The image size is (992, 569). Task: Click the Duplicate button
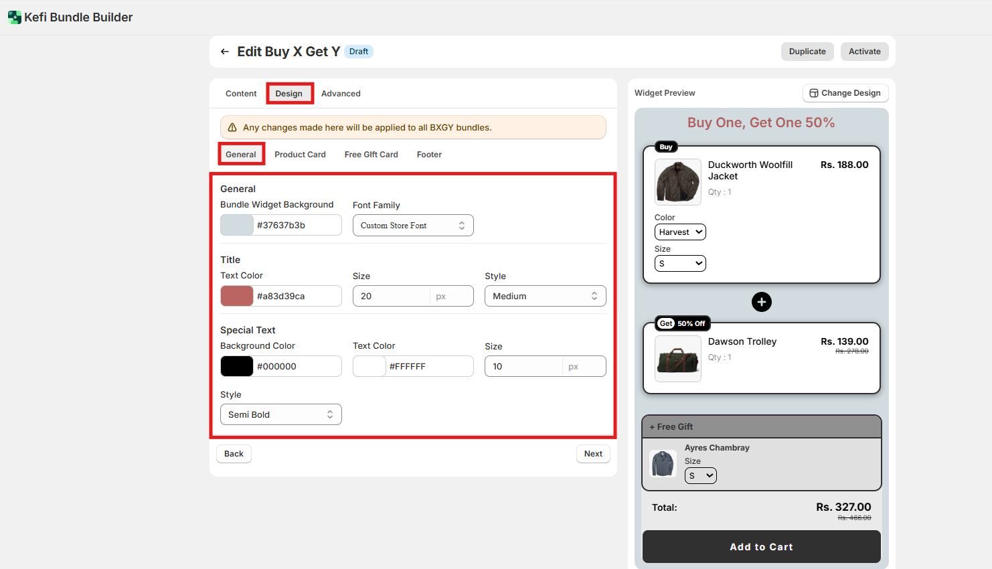[807, 52]
